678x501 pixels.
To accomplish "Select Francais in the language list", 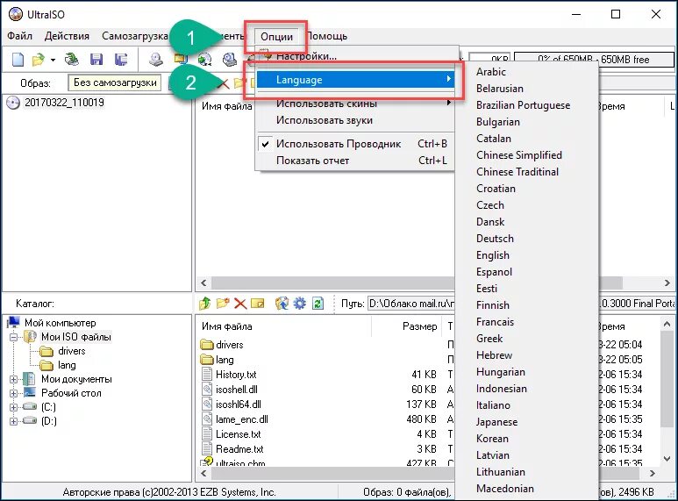I will pyautogui.click(x=495, y=322).
